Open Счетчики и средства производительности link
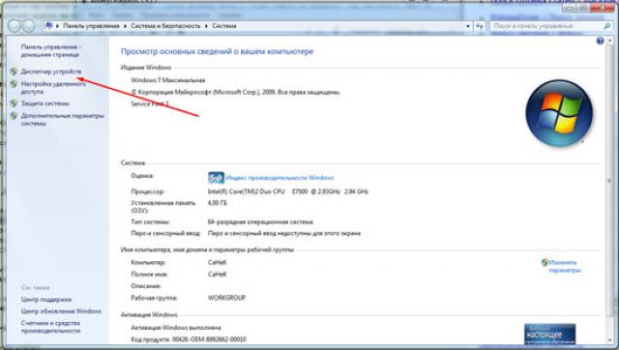Screen dimensions: 619x350 tap(50, 327)
